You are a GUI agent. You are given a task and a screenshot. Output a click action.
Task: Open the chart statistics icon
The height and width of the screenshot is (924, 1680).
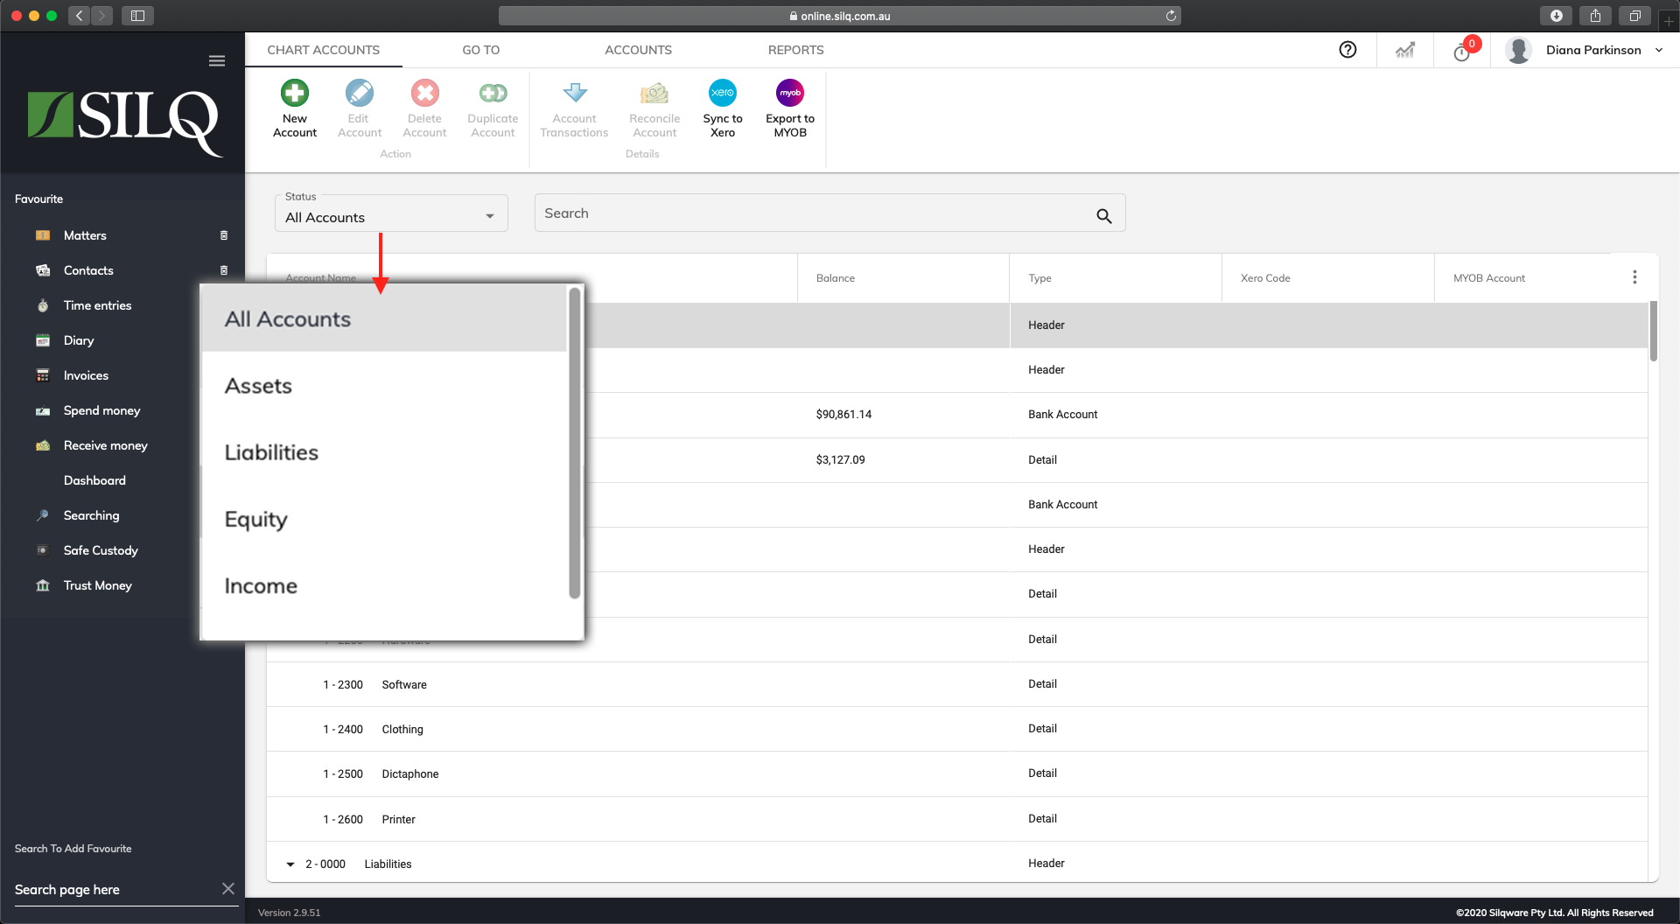pos(1405,50)
